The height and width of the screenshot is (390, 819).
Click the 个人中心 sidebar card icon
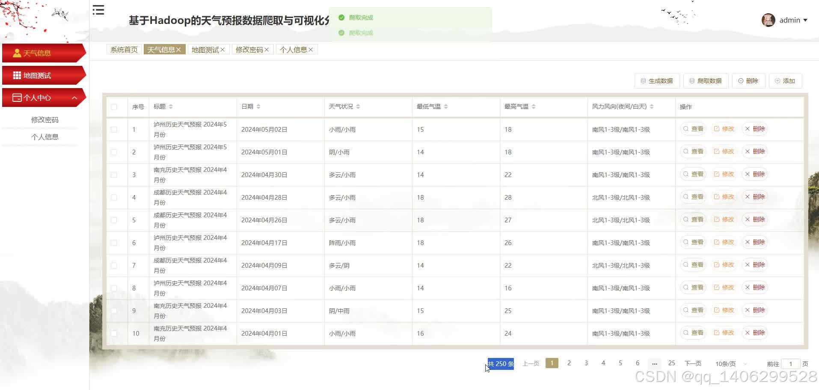pos(17,97)
